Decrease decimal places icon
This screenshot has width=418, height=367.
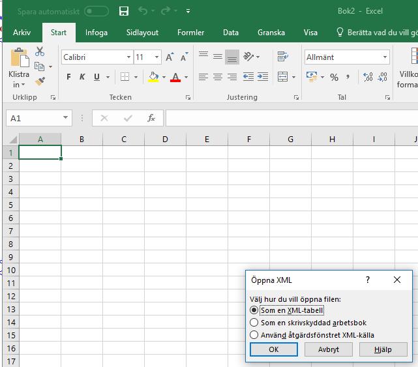(383, 77)
